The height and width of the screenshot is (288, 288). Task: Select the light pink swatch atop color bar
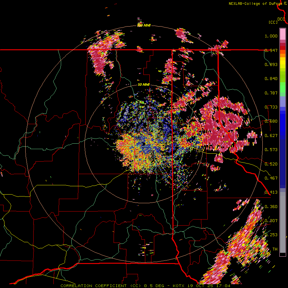pyautogui.click(x=283, y=34)
